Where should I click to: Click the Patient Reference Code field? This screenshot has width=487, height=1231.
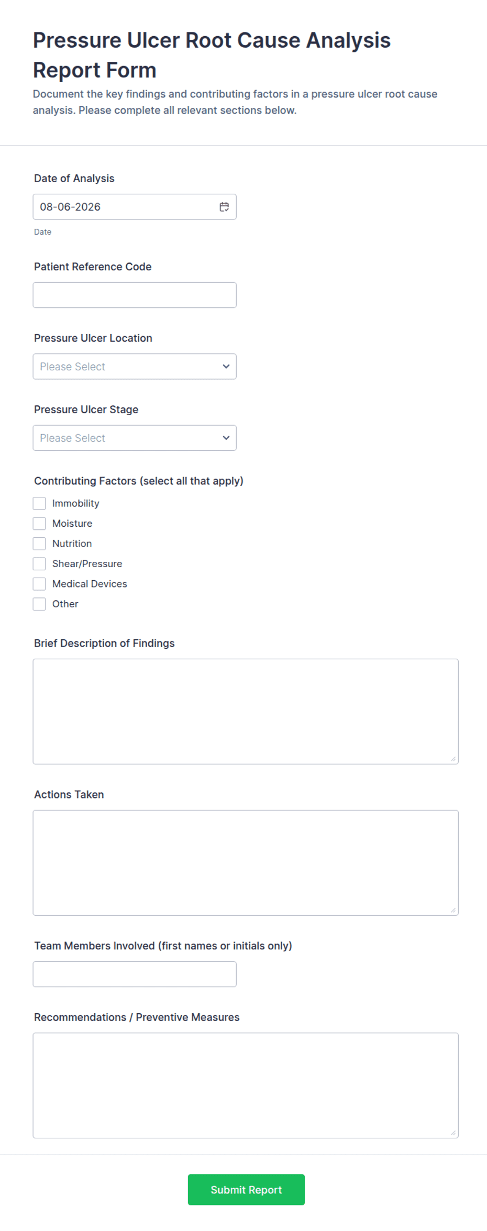pyautogui.click(x=135, y=295)
